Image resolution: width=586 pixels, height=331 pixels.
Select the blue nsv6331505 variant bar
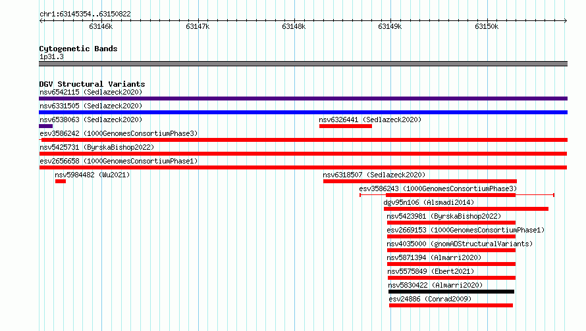(303, 112)
